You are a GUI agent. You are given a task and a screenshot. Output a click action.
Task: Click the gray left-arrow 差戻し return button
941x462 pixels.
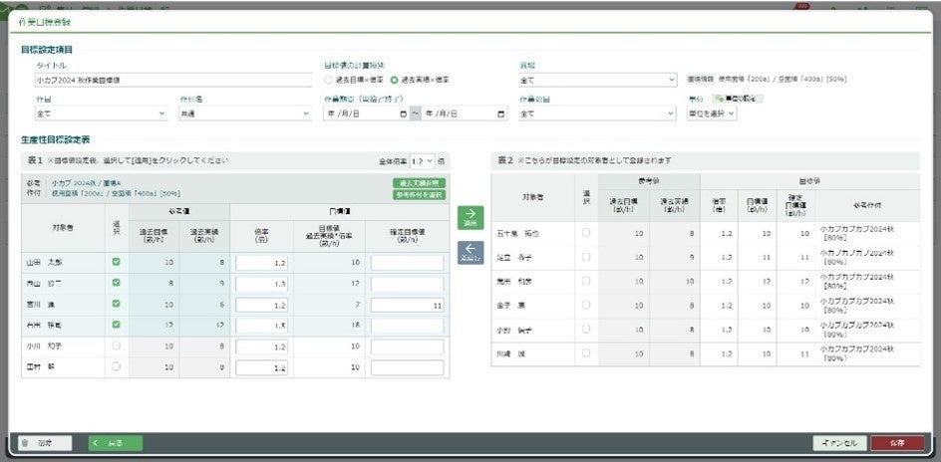click(470, 252)
